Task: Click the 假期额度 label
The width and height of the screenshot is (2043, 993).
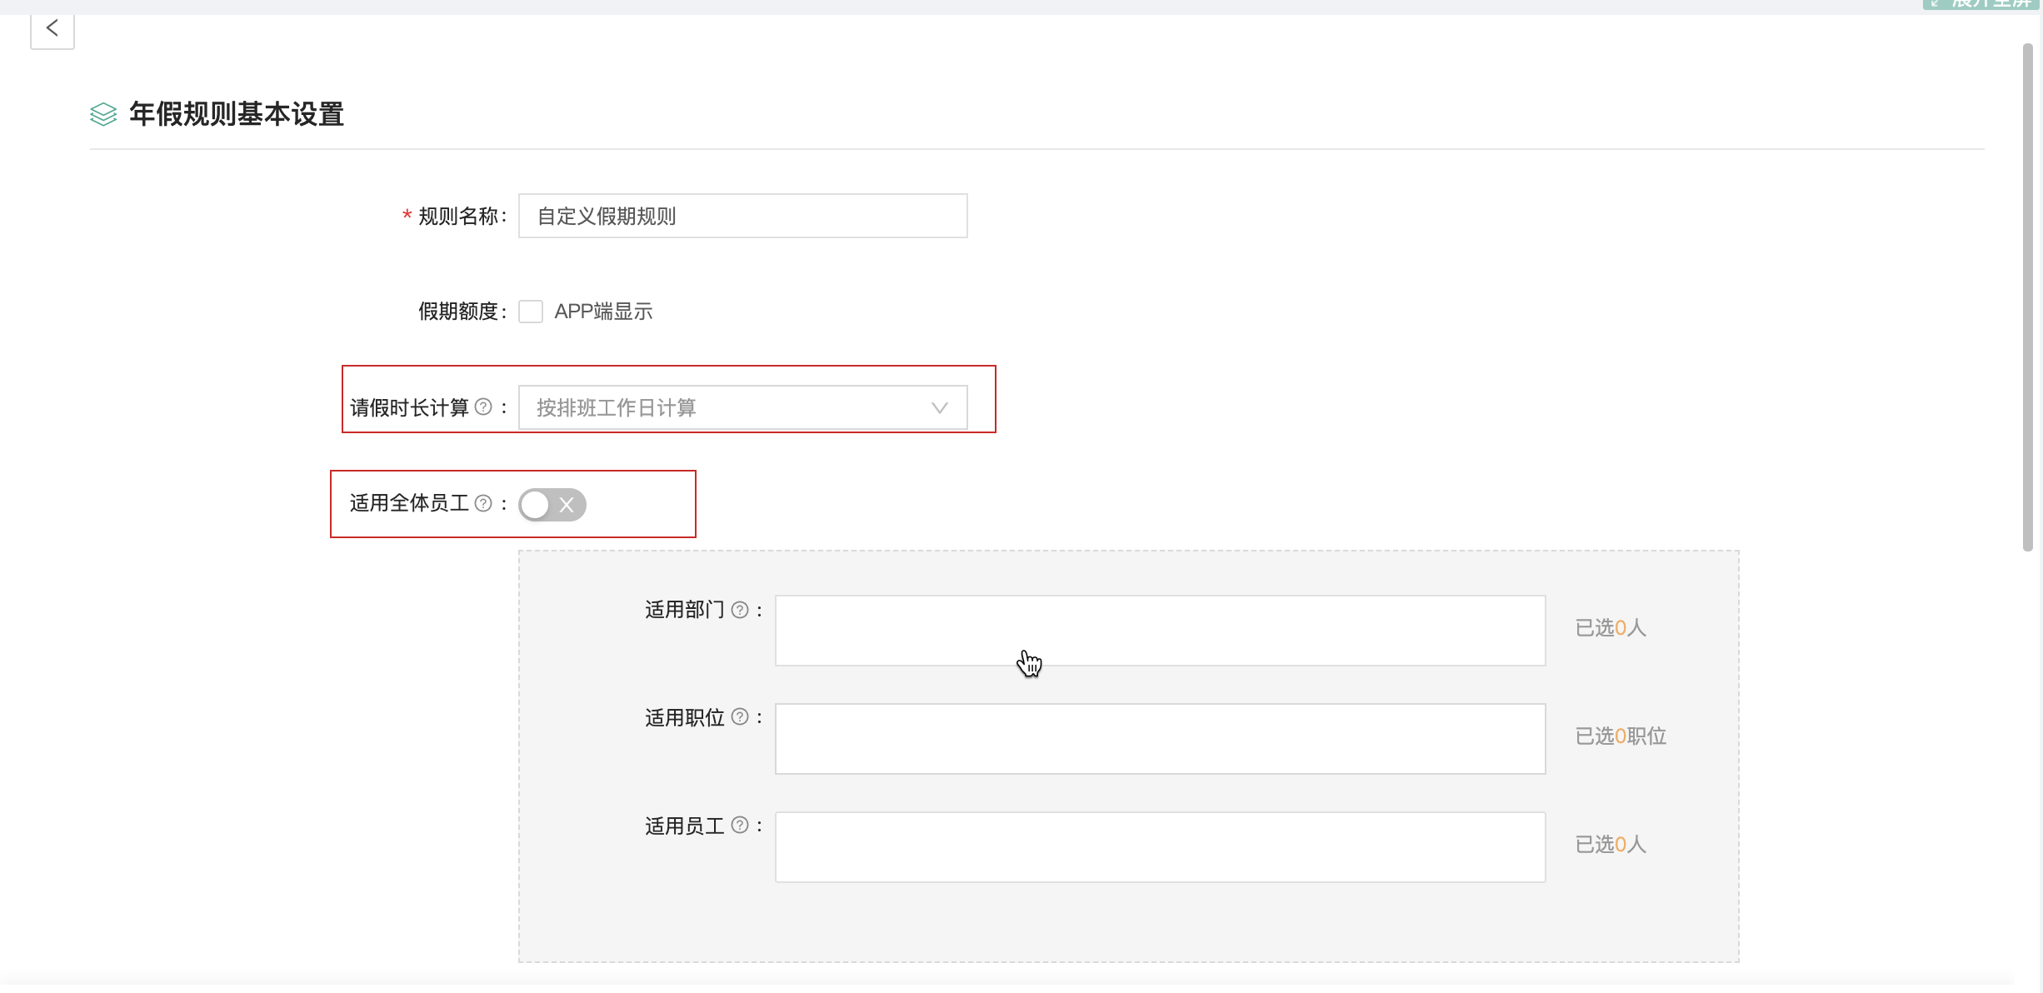Action: (x=462, y=312)
